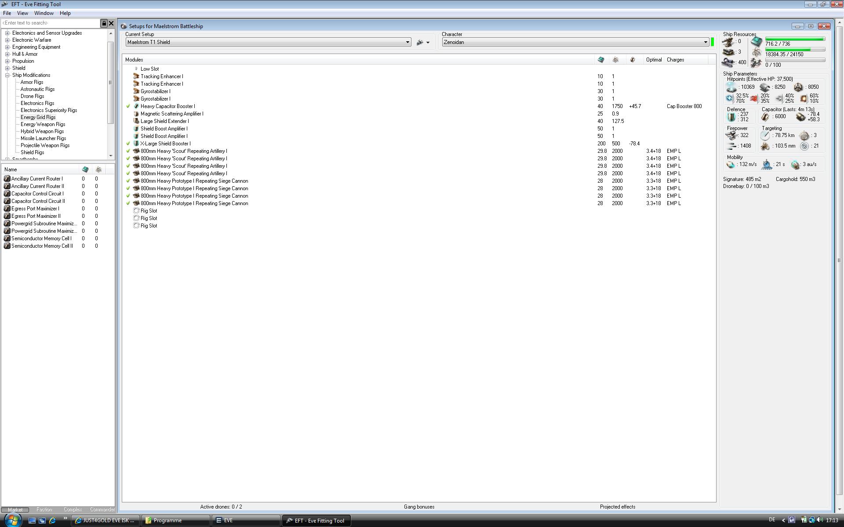Open the Window menu

(44, 13)
